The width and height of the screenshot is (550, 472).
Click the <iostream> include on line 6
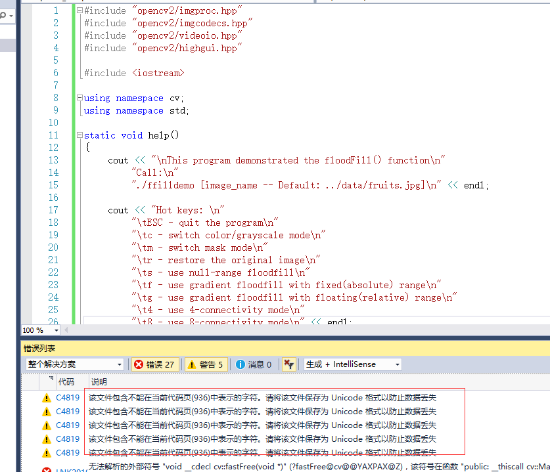(x=158, y=73)
